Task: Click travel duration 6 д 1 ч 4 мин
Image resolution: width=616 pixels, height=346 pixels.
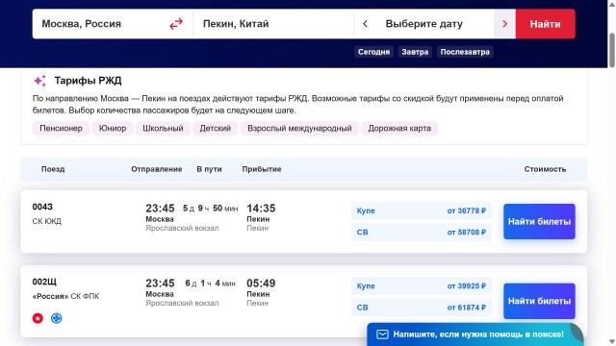Action: [x=210, y=284]
